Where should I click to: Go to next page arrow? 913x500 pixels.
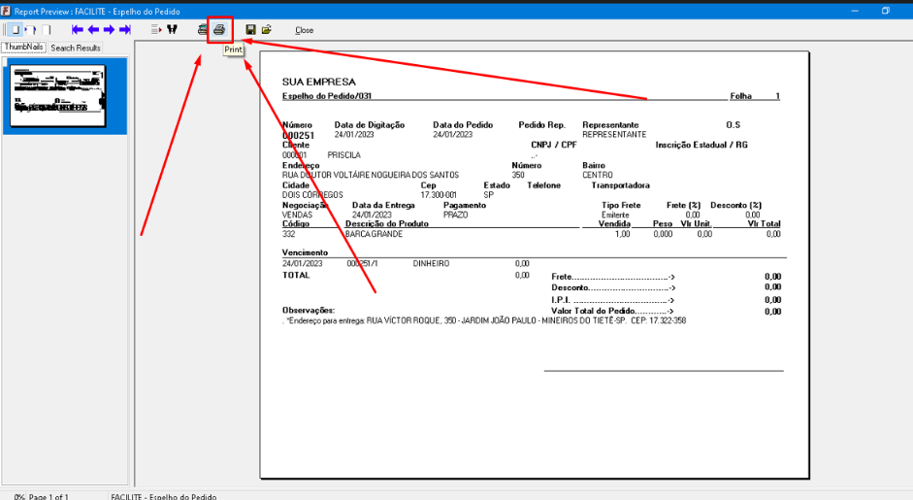tap(109, 30)
